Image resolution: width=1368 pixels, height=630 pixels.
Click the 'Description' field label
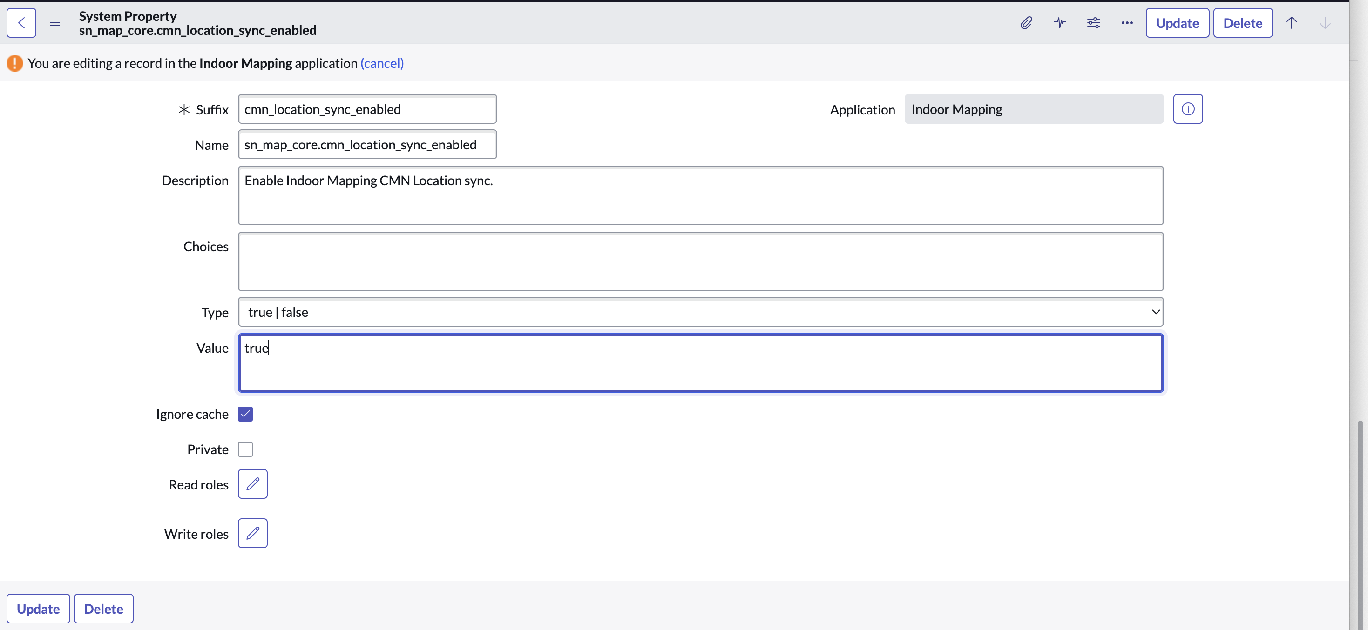click(195, 181)
